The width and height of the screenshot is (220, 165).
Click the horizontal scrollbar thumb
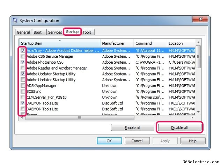(80, 118)
